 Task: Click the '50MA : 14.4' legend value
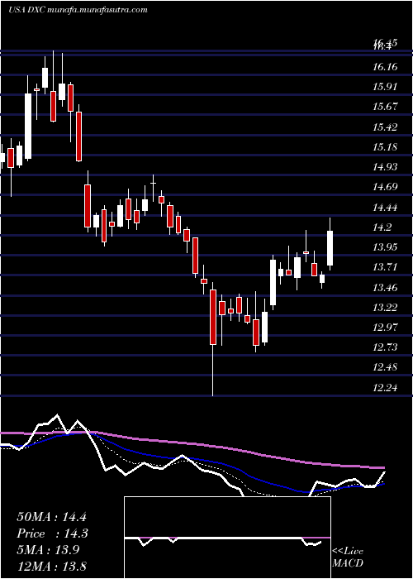tap(51, 517)
